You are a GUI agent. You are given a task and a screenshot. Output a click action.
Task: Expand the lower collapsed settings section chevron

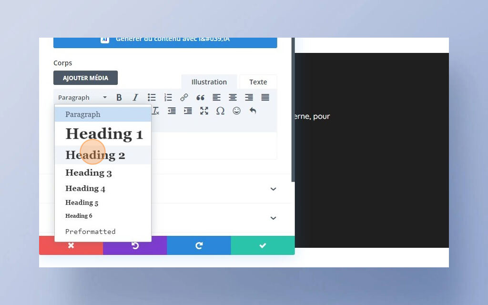(x=273, y=218)
